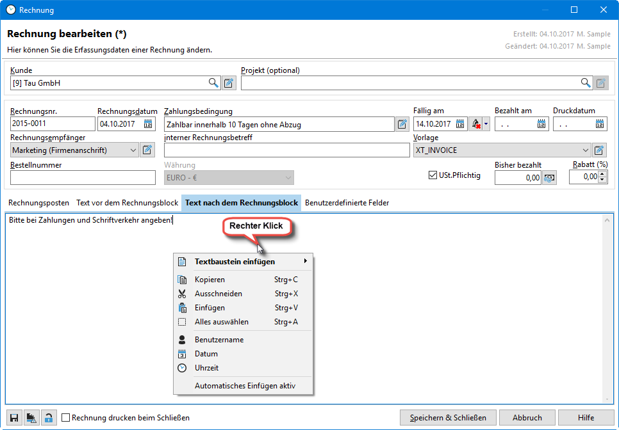Click into the Bestellnummer input field
The image size is (619, 430).
pos(83,177)
